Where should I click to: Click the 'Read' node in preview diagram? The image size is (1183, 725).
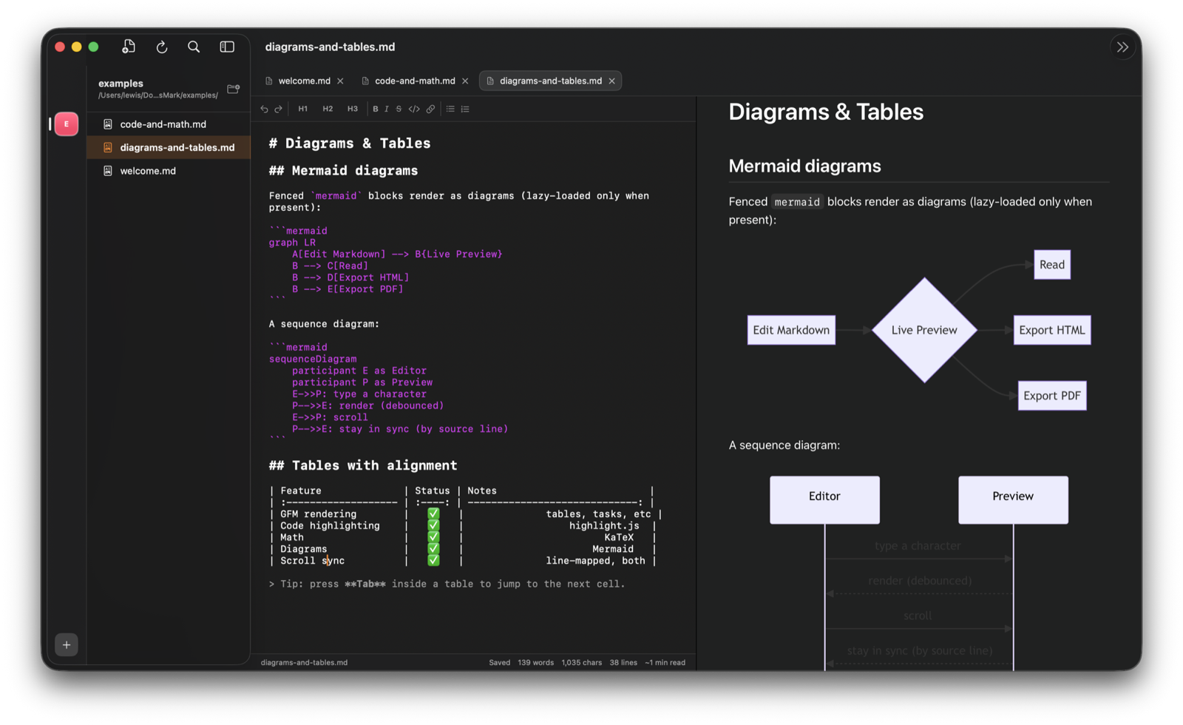click(x=1052, y=265)
